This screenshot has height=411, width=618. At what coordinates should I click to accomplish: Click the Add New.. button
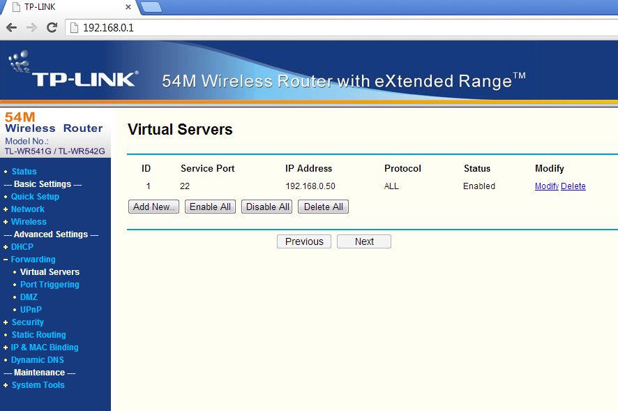point(153,207)
